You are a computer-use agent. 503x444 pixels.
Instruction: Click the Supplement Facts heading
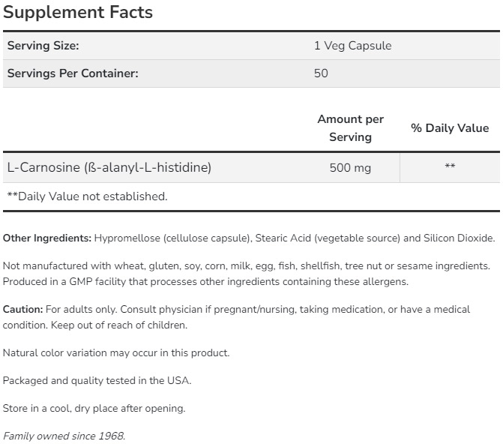78,12
